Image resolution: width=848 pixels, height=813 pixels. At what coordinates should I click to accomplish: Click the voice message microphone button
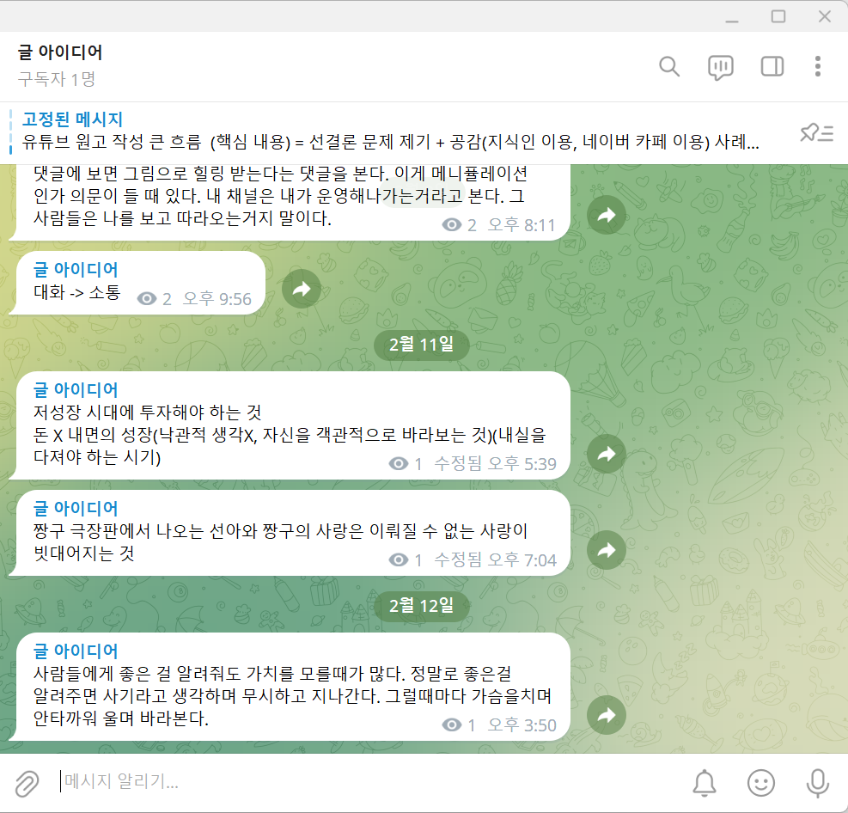pos(817,783)
